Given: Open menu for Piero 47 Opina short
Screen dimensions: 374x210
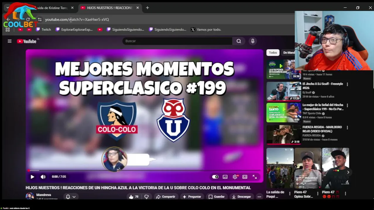Looking at the screenshot, I should [318, 194].
